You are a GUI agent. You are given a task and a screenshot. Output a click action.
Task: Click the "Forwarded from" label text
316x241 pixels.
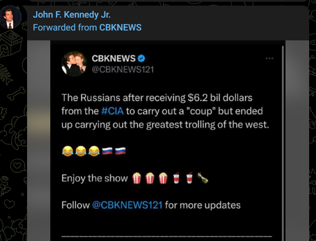pos(65,27)
